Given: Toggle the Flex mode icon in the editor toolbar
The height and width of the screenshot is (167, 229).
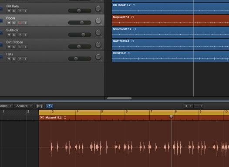Looking at the screenshot, I should tap(39, 106).
